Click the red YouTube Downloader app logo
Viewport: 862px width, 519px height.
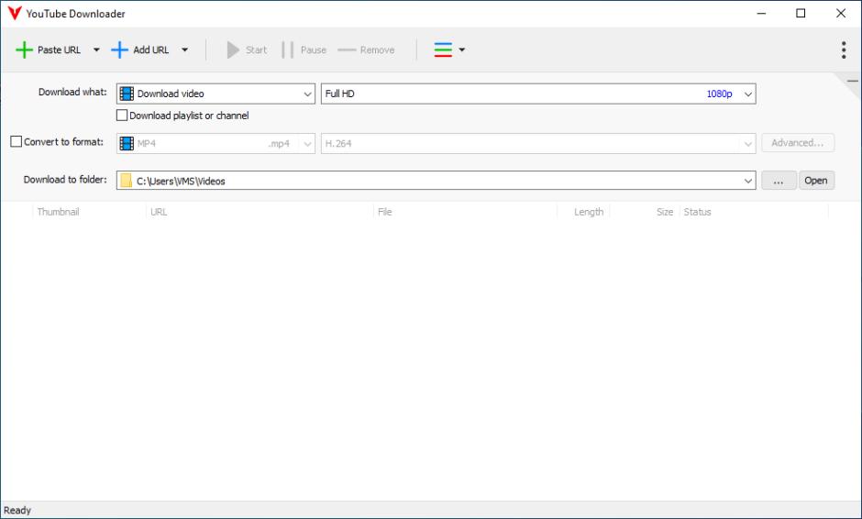coord(15,13)
